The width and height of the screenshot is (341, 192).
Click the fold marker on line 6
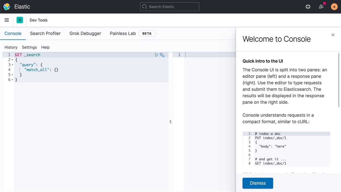12,80
